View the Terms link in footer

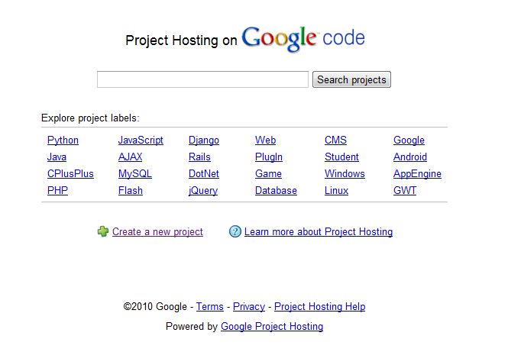(210, 307)
